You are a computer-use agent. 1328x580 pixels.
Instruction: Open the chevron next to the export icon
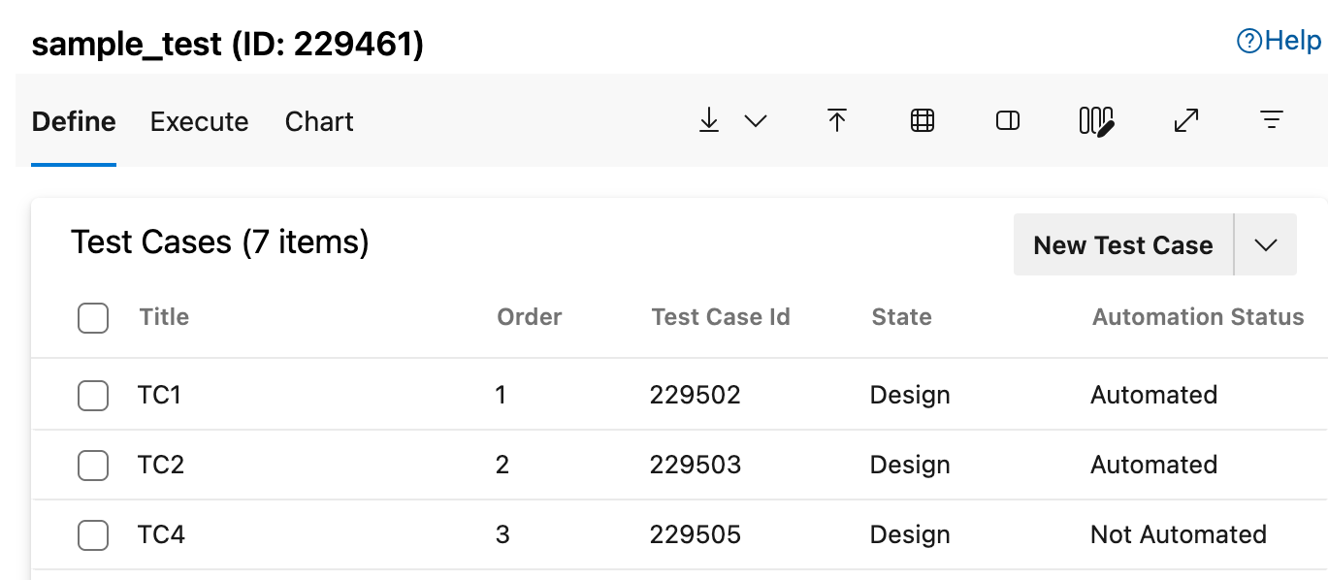pyautogui.click(x=756, y=122)
